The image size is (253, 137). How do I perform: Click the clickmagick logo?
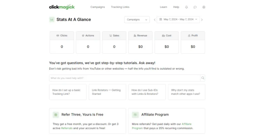coord(62,7)
